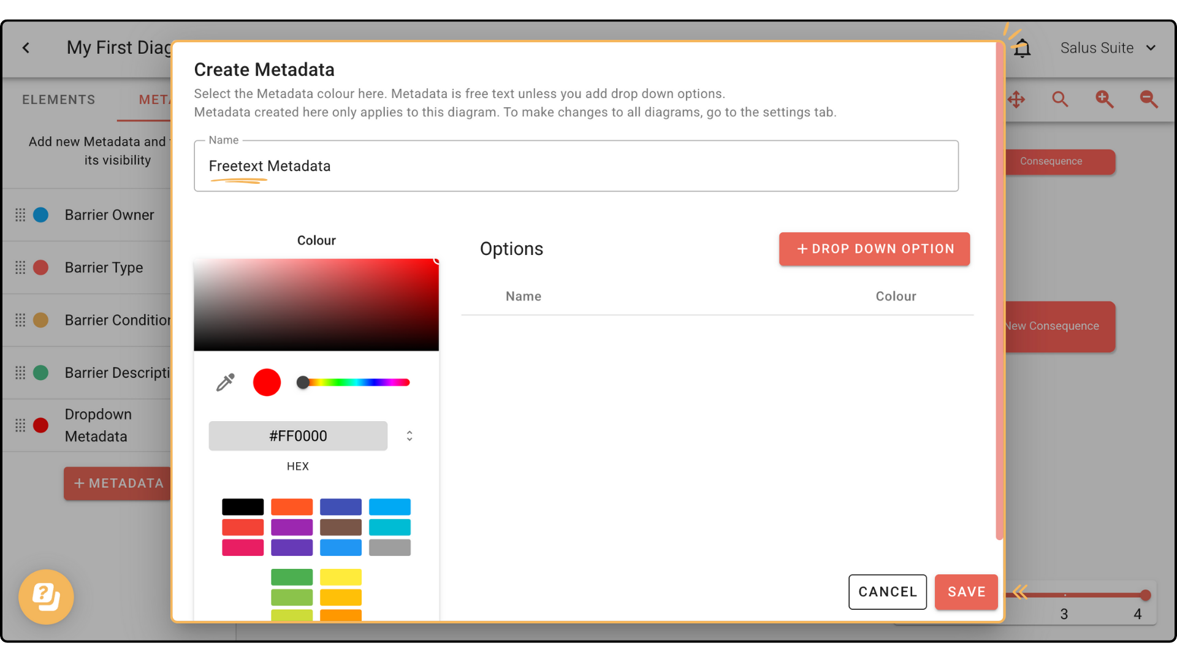This screenshot has width=1177, height=662.
Task: Select the pan tool in the toolbar
Action: click(x=1017, y=99)
